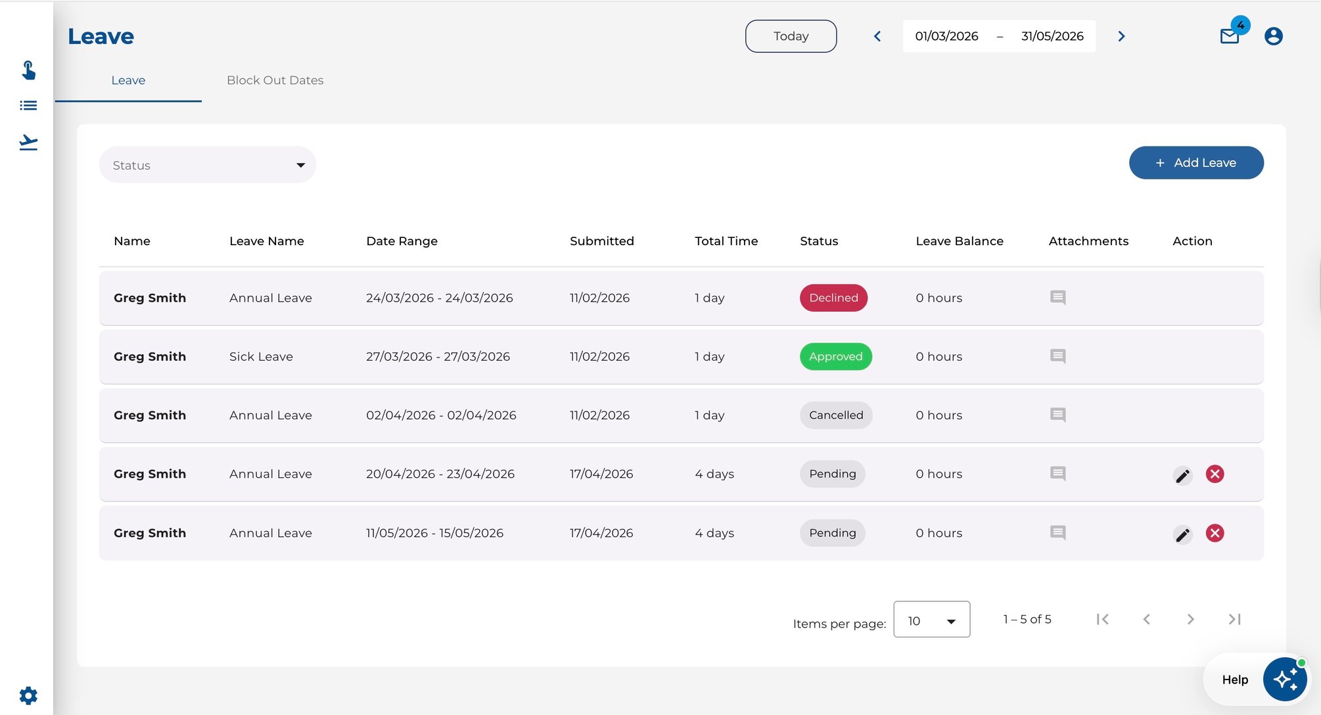Go to previous date range
This screenshot has height=715, width=1321.
click(877, 36)
